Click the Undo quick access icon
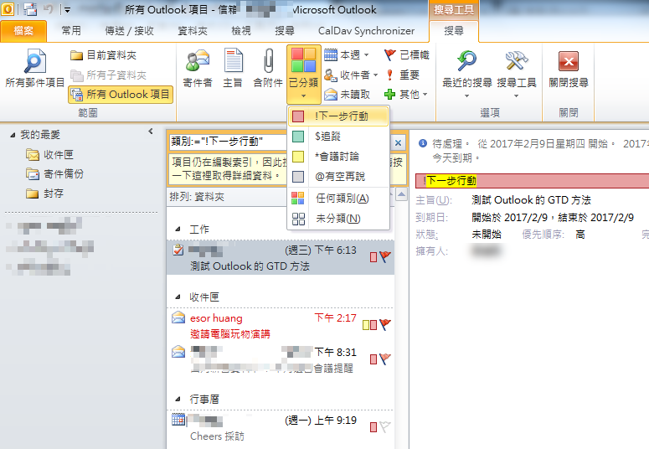Viewport: 649px width, 449px height. click(x=49, y=9)
